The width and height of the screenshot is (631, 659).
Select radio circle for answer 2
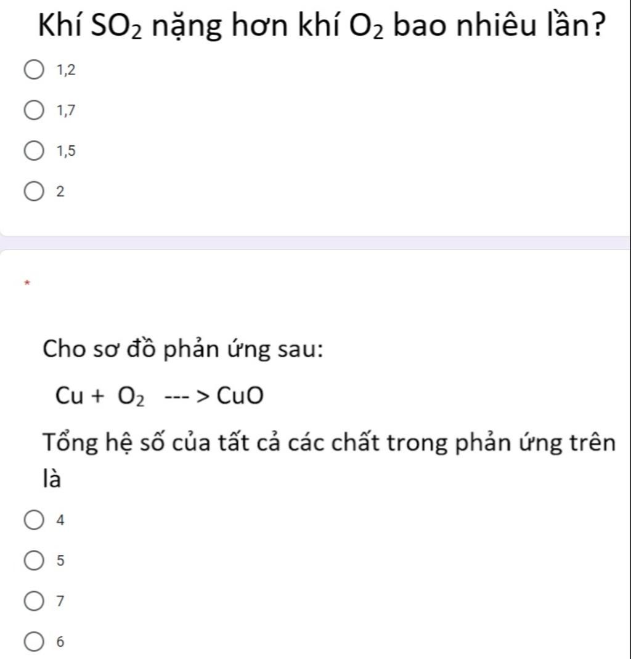coord(34,192)
